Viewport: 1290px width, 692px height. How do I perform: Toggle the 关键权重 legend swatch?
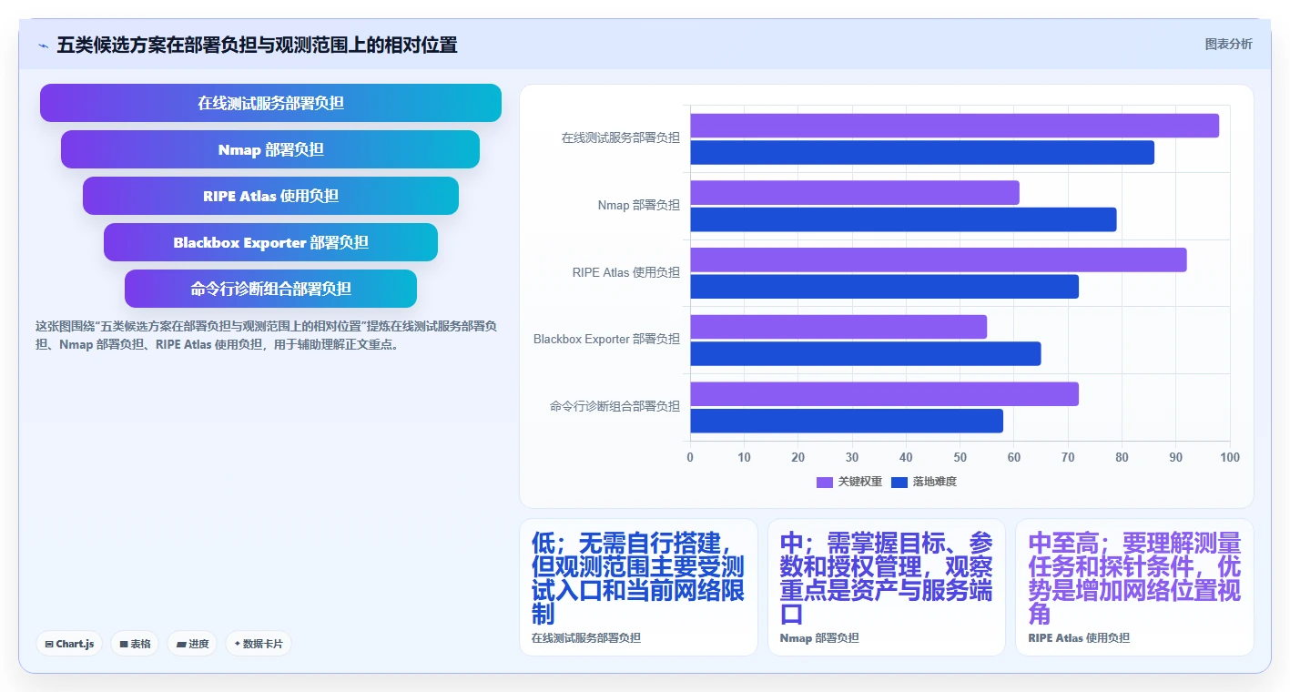pos(825,482)
